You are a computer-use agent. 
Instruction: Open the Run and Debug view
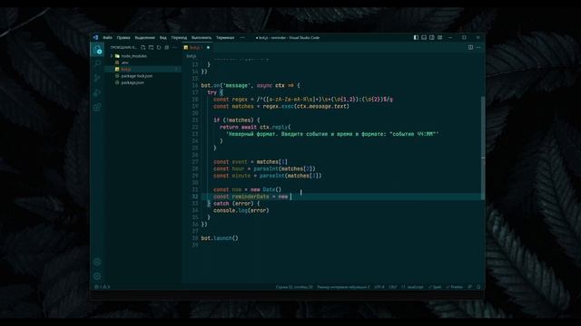coord(97,92)
